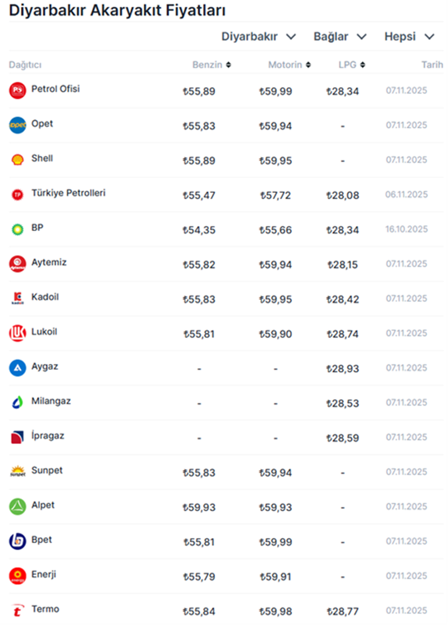The height and width of the screenshot is (625, 448).
Task: Click the Opet brand logo
Action: (18, 125)
